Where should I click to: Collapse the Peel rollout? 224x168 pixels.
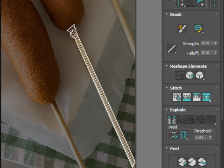tap(167, 148)
